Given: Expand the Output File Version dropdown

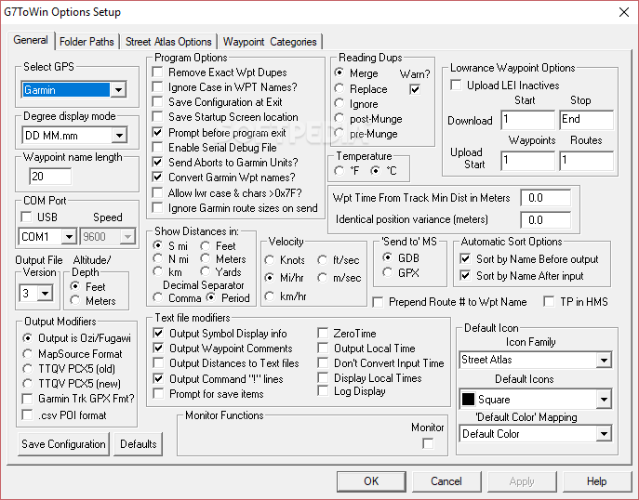Looking at the screenshot, I should point(46,293).
